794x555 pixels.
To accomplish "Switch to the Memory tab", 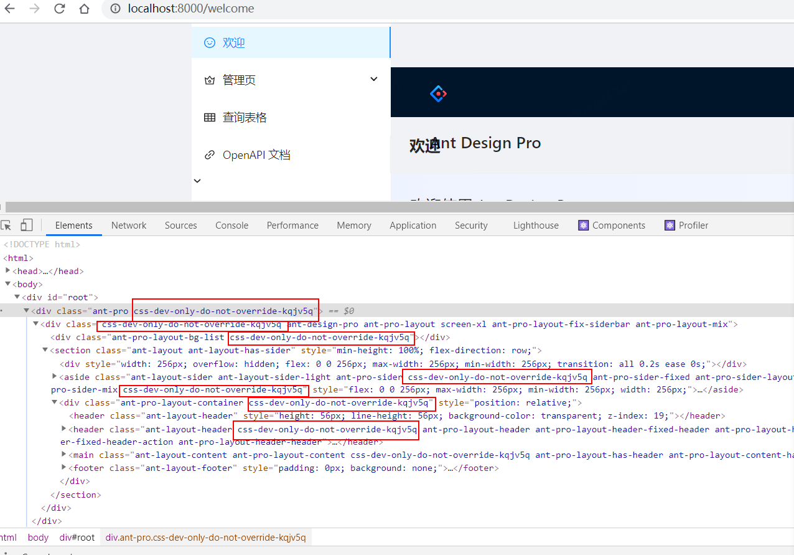I will [x=354, y=225].
